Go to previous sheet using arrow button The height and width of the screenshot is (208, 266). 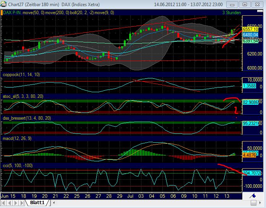tap(10, 203)
